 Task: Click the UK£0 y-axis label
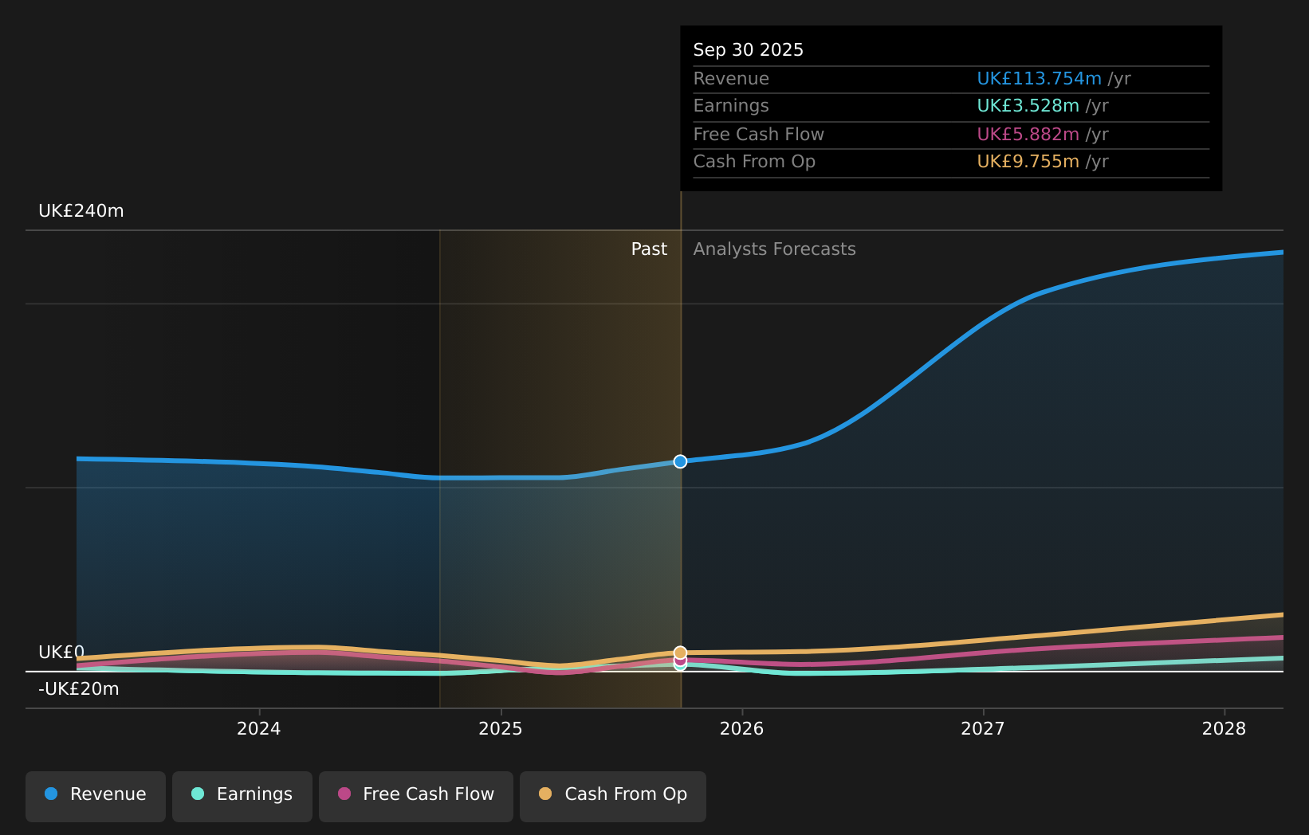point(61,653)
